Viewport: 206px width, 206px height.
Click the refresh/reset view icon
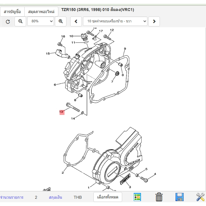pos(8,21)
